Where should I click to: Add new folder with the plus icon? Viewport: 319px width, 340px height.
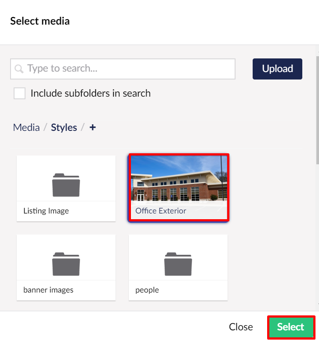(x=93, y=127)
